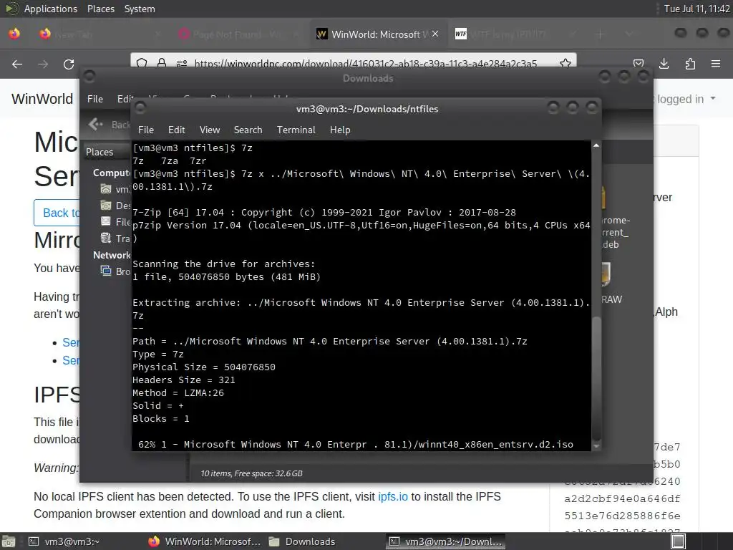Open the Downloads window menu button at title left

(89, 76)
